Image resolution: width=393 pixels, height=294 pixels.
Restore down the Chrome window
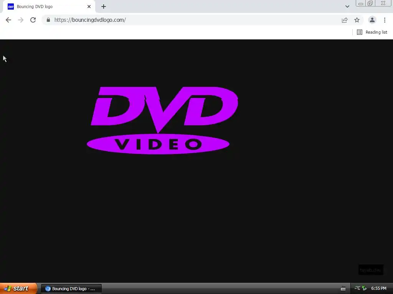[370, 3]
